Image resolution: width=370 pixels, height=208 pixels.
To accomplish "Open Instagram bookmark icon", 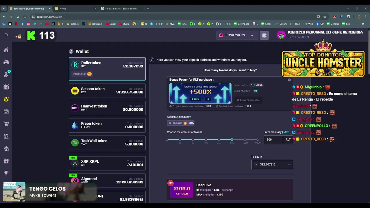I will pos(28,24).
